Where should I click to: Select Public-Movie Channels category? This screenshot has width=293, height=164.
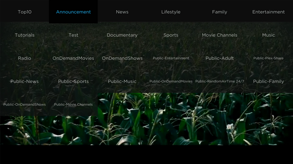(73, 104)
